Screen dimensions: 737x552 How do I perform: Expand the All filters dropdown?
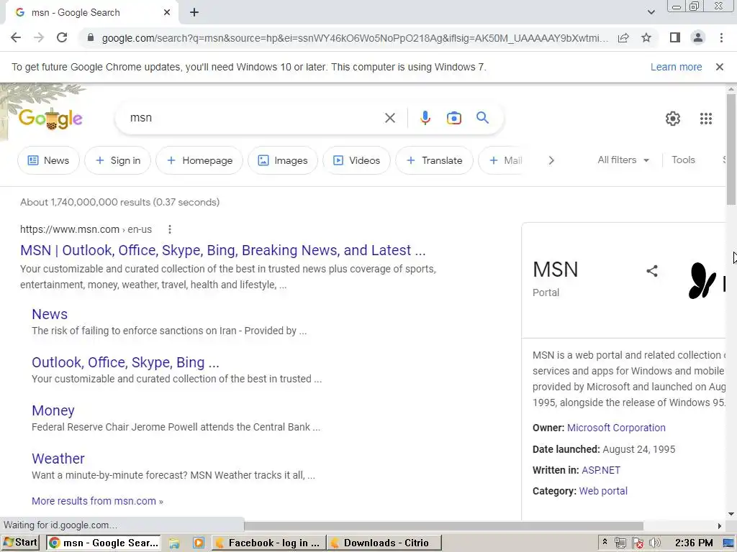623,160
